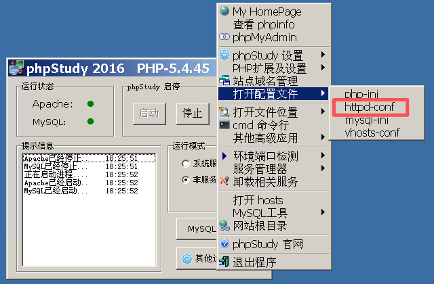Expand the phpStudy 设置 submenu arrow
This screenshot has height=284, width=434.
point(323,55)
